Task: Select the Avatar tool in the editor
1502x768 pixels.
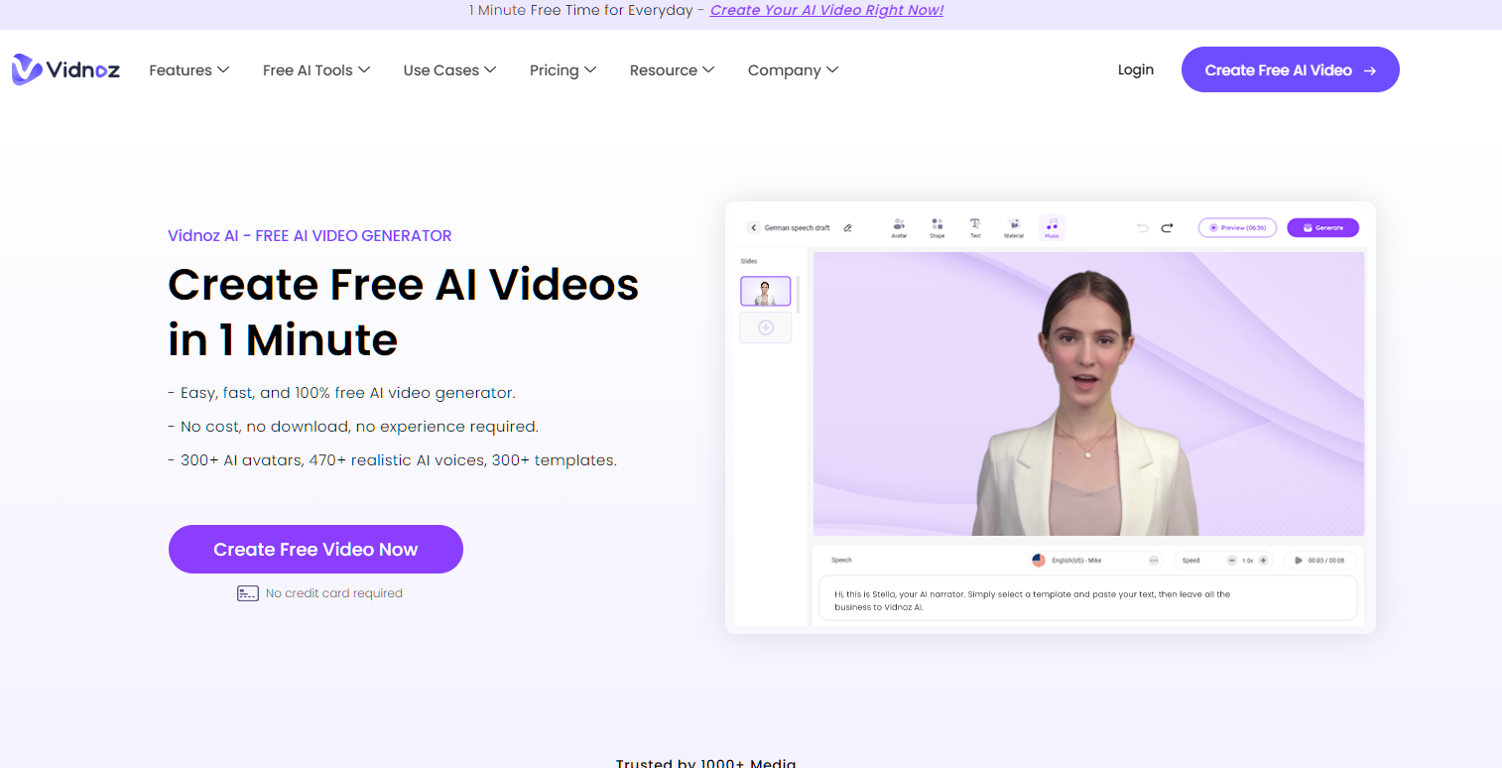Action: [899, 228]
